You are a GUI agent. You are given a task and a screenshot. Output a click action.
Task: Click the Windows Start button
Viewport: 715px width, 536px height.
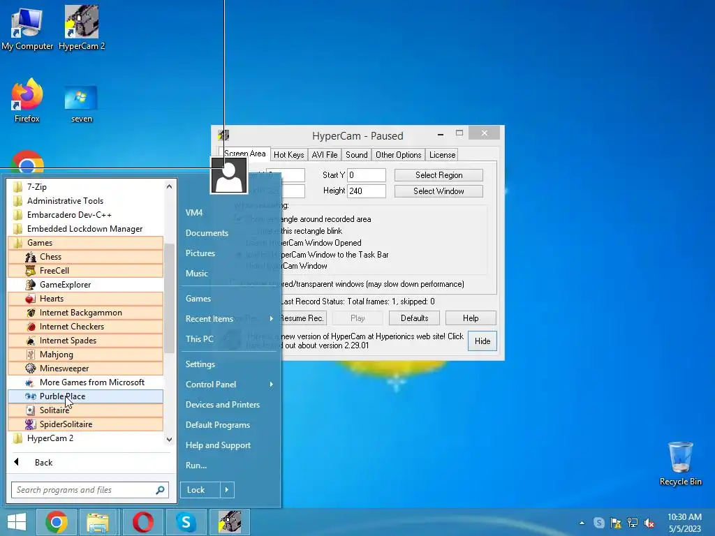coord(17,522)
